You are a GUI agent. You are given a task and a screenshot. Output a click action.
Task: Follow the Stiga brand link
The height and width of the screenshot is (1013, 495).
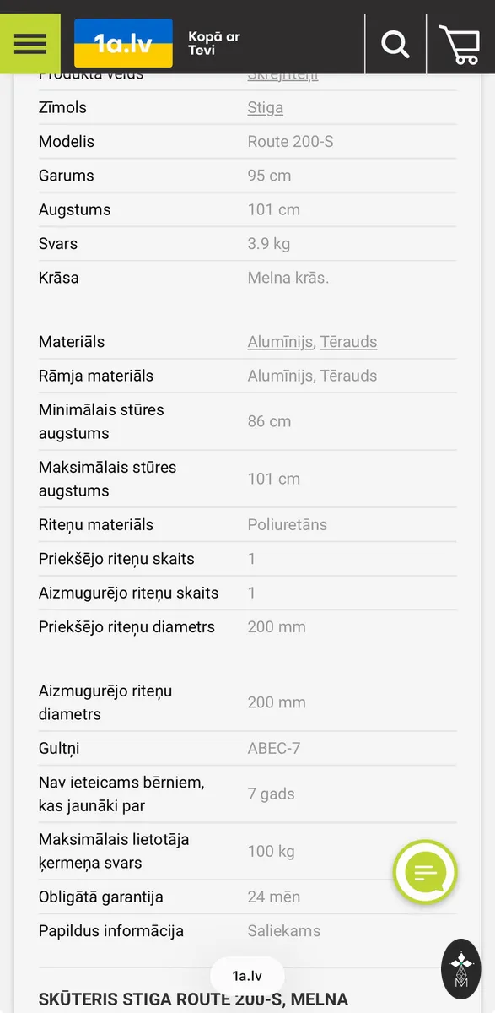point(266,108)
